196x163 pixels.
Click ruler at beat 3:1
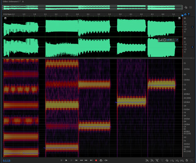[88, 14]
